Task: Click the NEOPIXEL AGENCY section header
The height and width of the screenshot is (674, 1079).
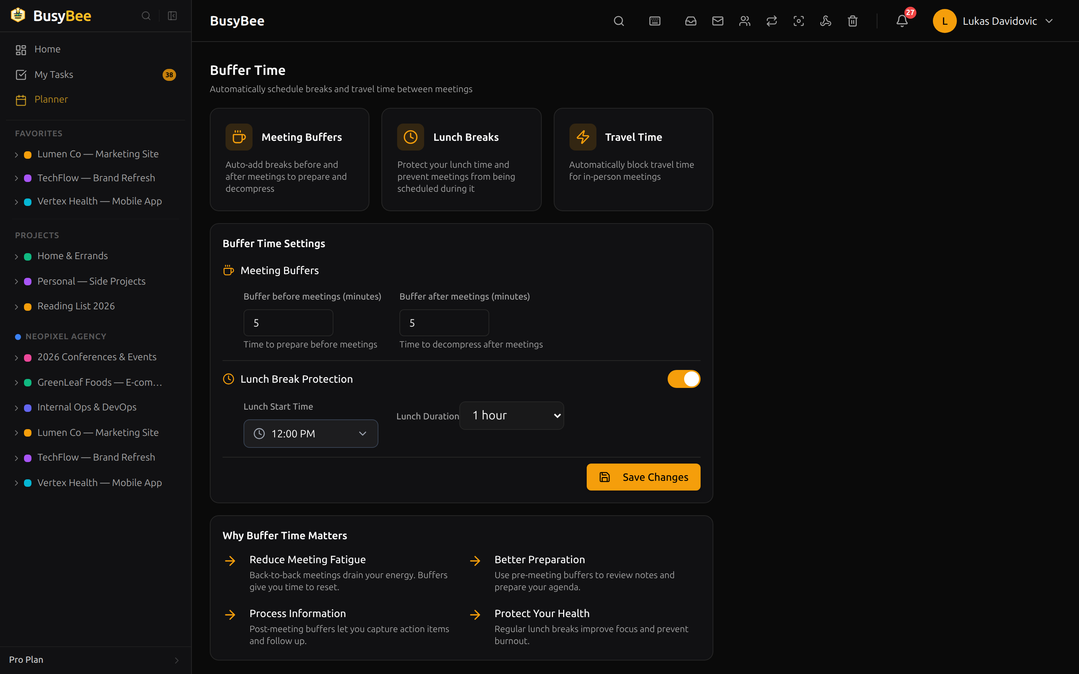Action: point(66,337)
